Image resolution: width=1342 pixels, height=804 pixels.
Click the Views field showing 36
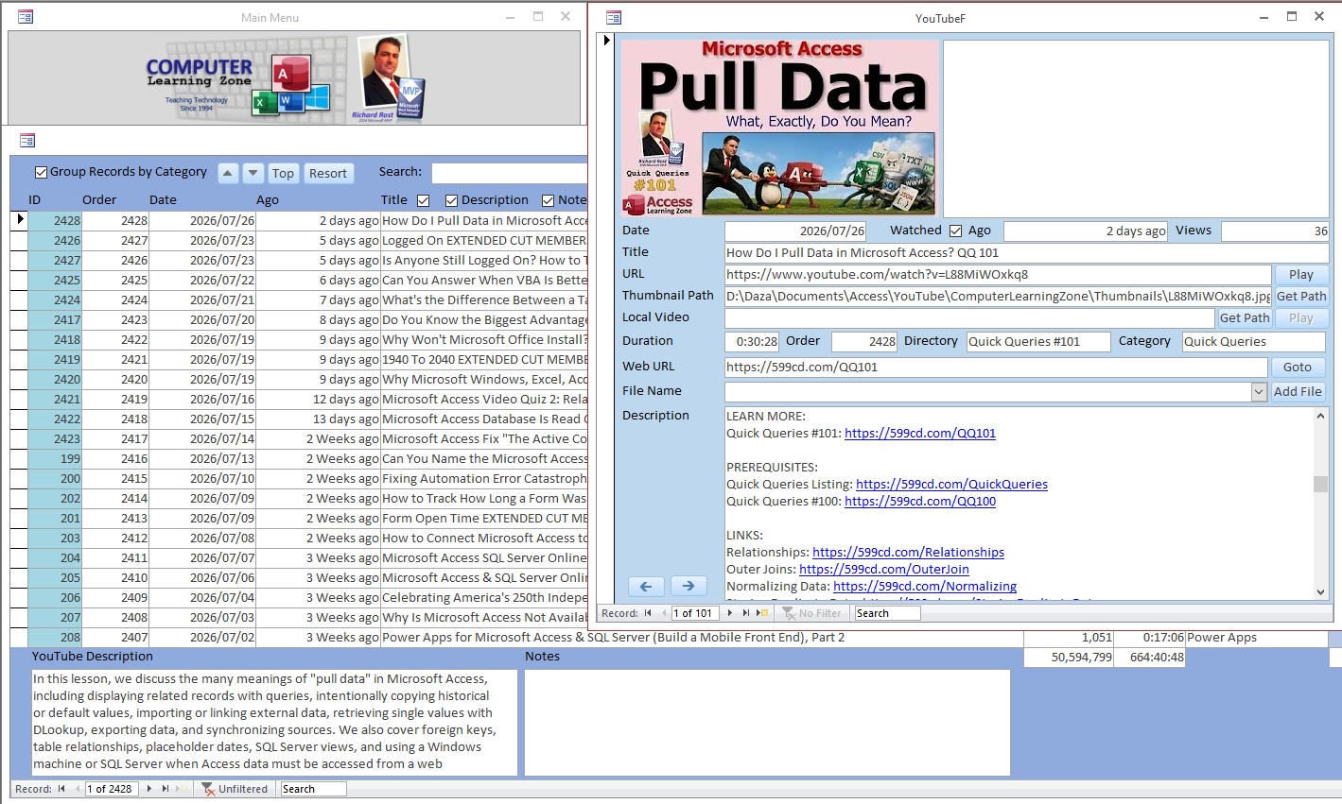click(1276, 231)
